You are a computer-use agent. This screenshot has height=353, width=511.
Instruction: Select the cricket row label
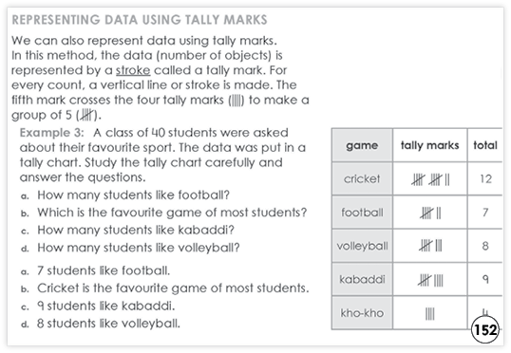click(x=362, y=178)
